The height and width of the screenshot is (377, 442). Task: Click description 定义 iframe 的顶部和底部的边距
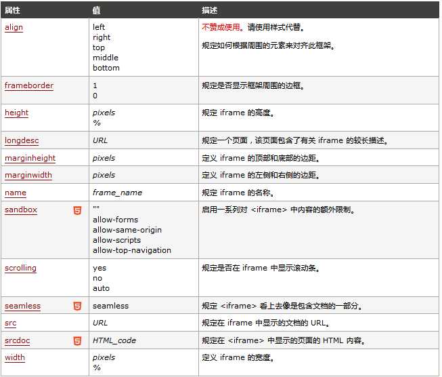261,158
